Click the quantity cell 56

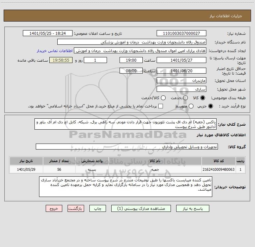coord(59,169)
